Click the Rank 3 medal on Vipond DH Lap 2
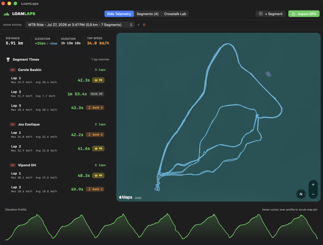The width and height of the screenshot is (323, 245). (x=95, y=189)
